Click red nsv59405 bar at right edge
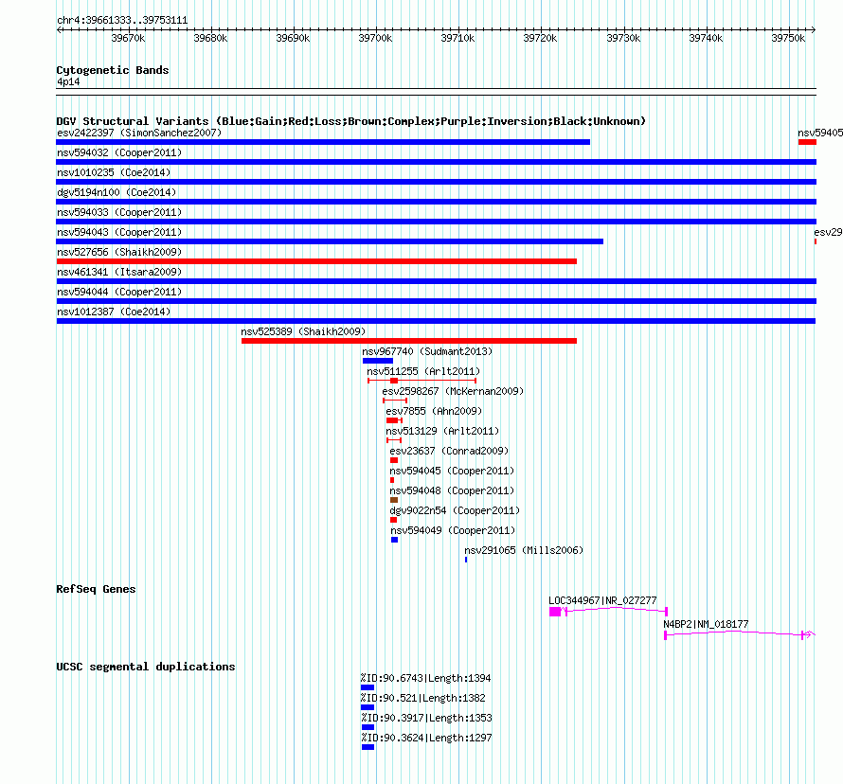Image resolution: width=843 pixels, height=784 pixels. point(808,142)
